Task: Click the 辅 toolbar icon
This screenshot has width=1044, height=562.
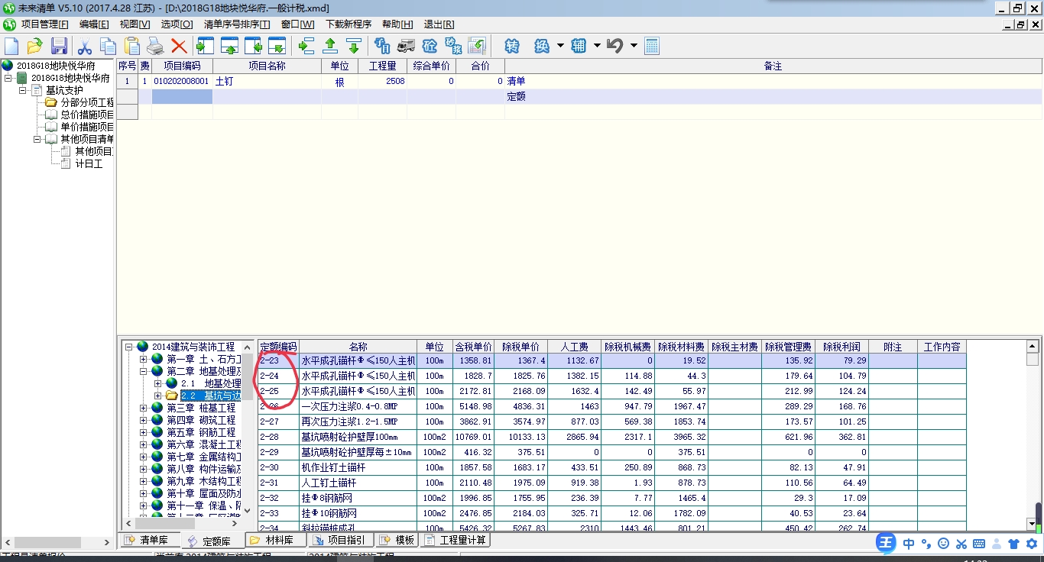Action: coord(579,46)
